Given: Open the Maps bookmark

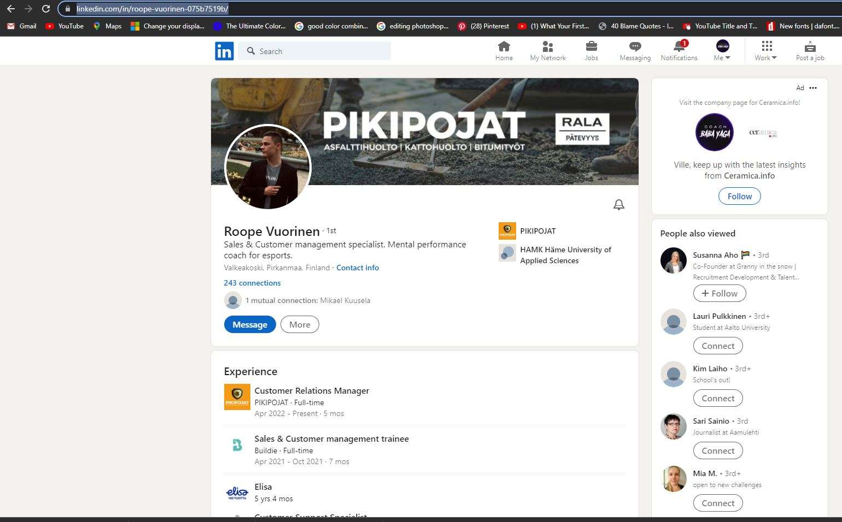Looking at the screenshot, I should (107, 26).
